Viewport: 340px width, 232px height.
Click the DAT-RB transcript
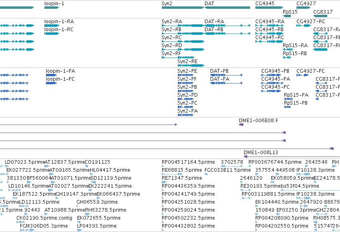click(x=227, y=34)
